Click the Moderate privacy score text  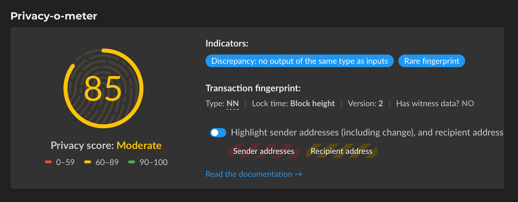[x=139, y=145]
